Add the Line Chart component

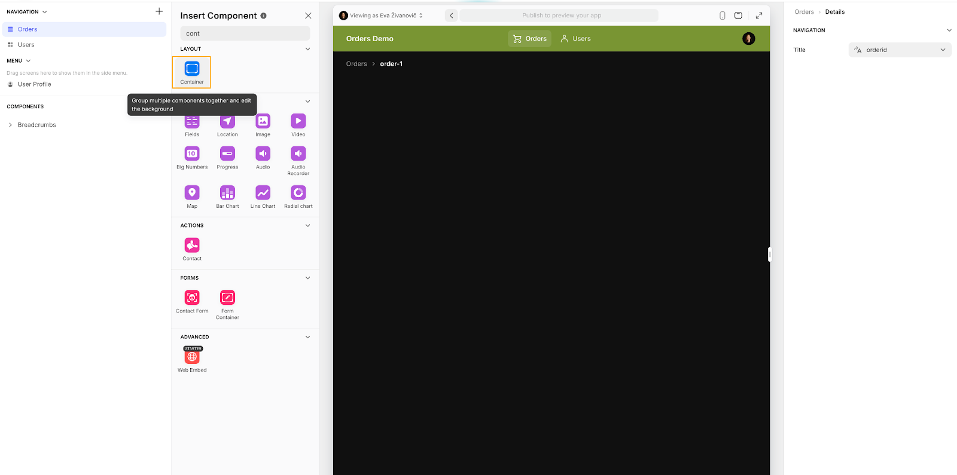263,197
